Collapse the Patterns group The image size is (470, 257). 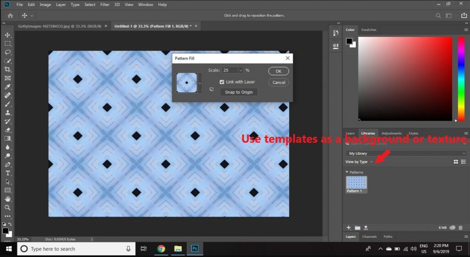click(x=347, y=172)
